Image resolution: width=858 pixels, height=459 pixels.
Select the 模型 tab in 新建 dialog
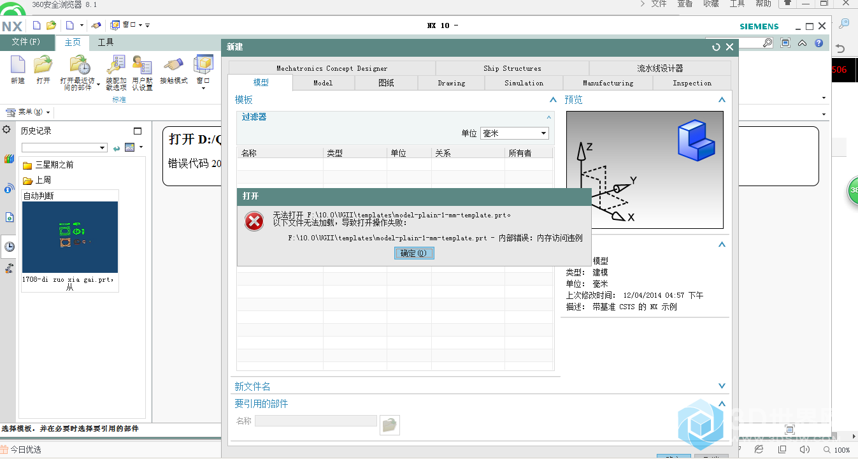tap(261, 83)
